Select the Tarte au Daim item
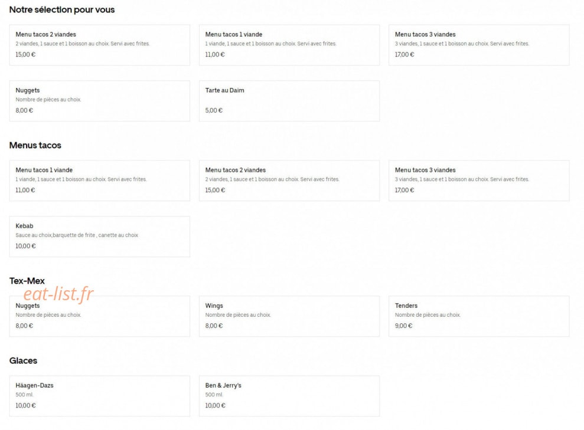Screen dimensions: 584x430 tap(289, 101)
